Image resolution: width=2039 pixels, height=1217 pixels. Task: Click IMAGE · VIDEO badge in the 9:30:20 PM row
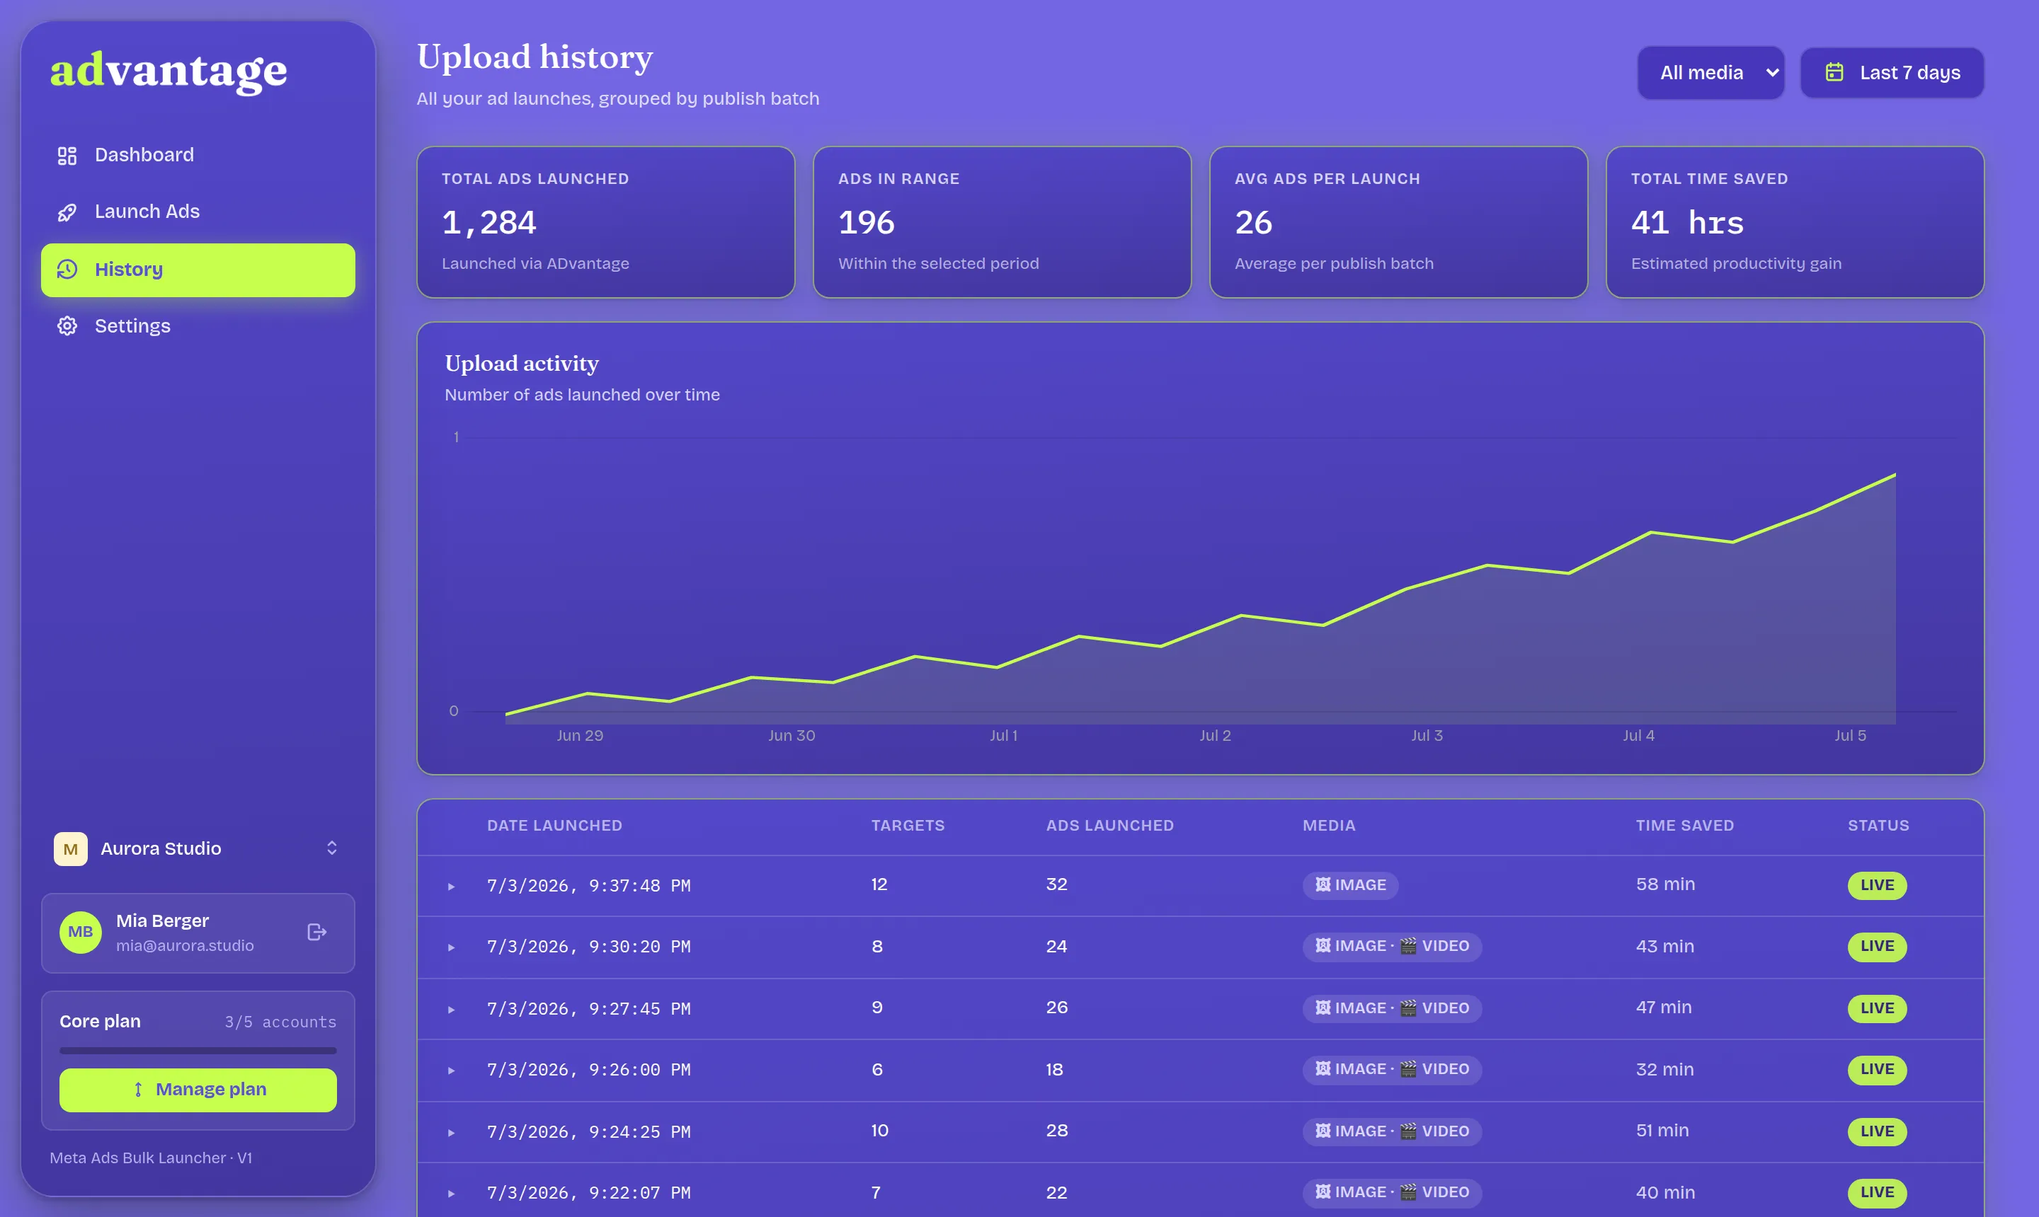1392,947
